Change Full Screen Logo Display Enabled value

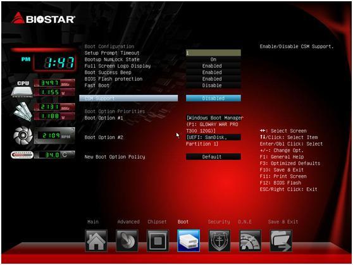click(213, 66)
